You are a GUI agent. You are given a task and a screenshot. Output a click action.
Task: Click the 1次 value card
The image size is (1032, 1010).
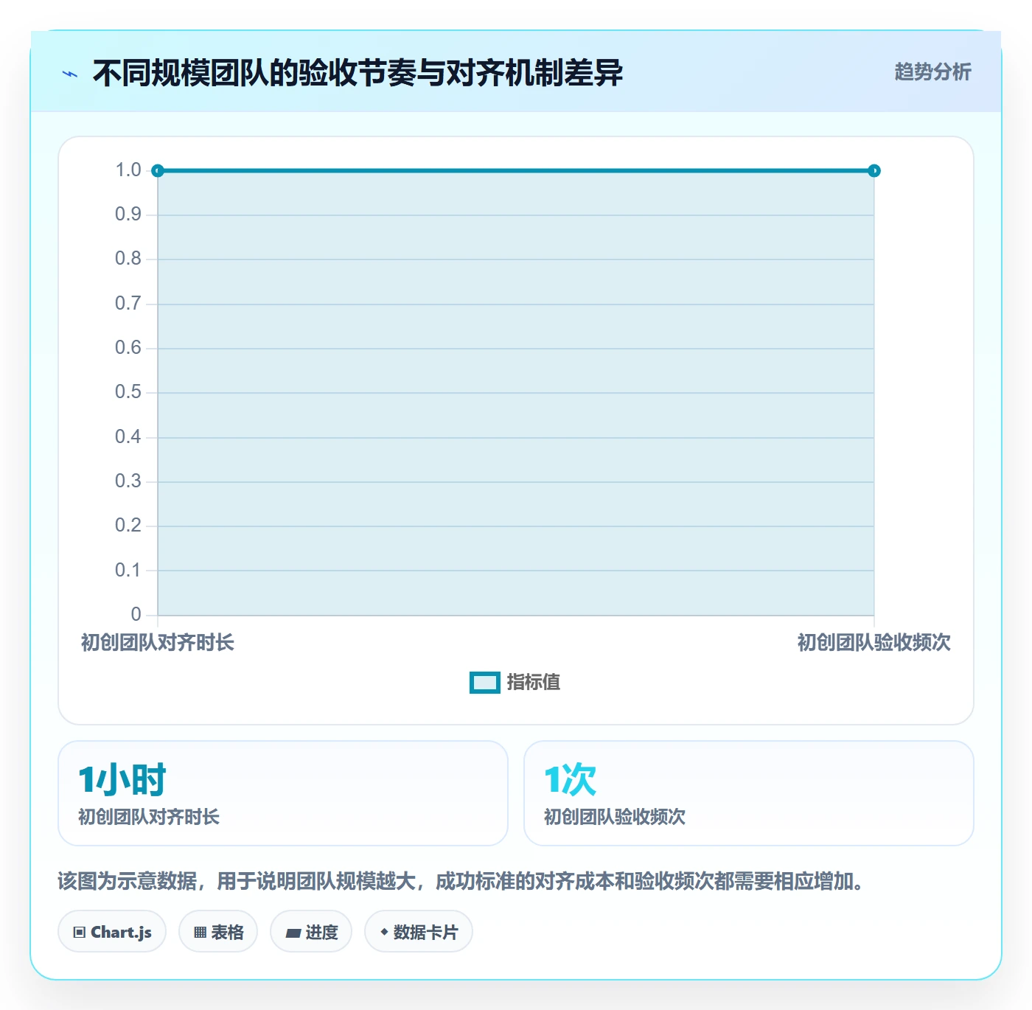749,793
